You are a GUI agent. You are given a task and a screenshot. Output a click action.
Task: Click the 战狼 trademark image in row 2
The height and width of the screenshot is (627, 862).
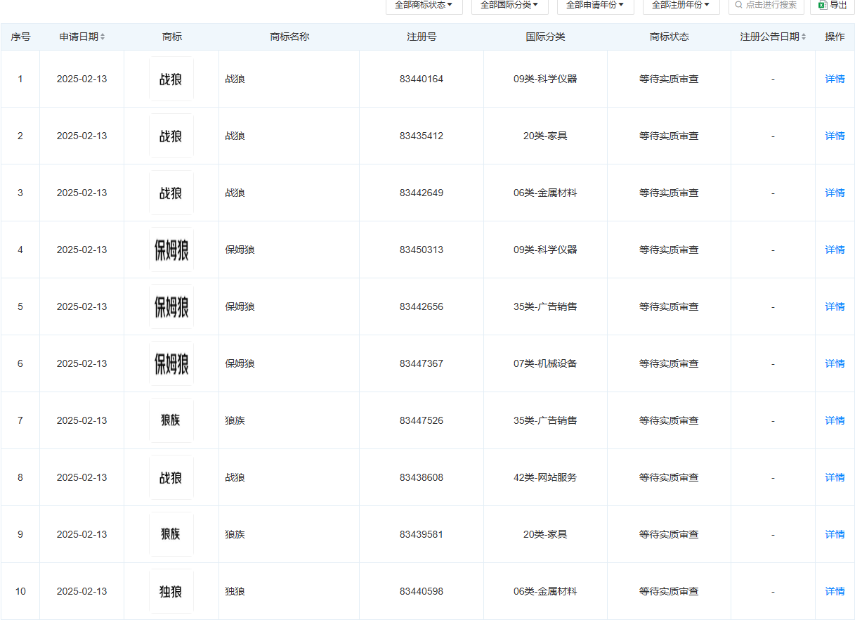tap(171, 136)
